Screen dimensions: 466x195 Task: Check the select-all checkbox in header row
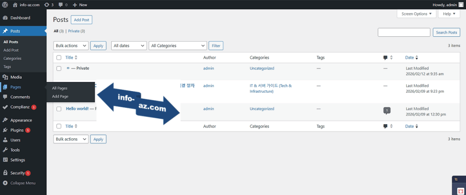(x=59, y=58)
